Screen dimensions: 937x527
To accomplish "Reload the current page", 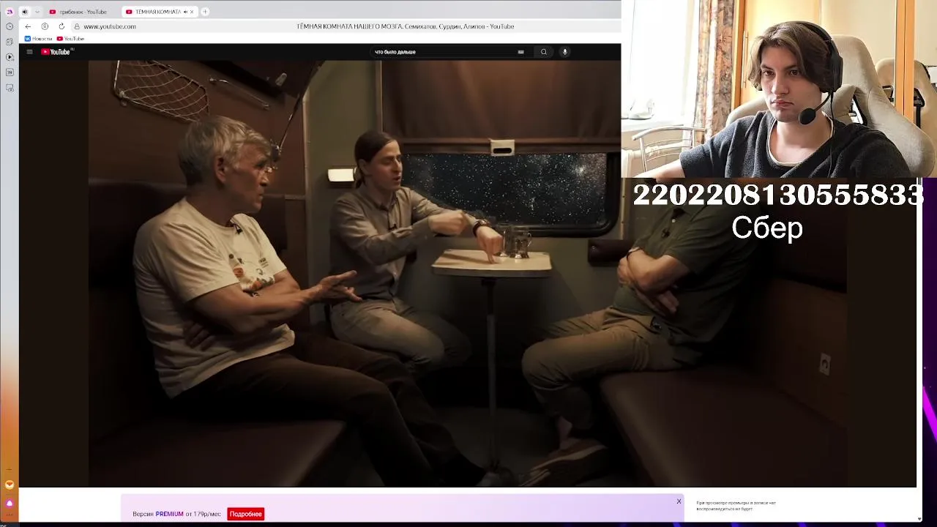I will pos(61,26).
